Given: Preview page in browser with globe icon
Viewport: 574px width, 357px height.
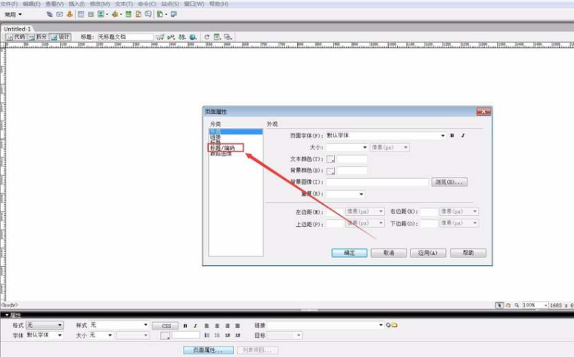Looking at the screenshot, I should pos(193,37).
